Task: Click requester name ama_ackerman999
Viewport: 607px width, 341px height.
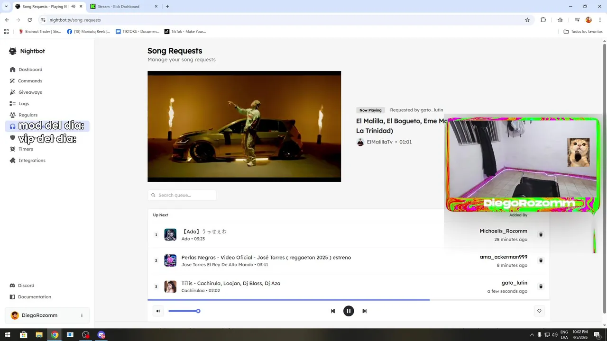Action: coord(503,257)
